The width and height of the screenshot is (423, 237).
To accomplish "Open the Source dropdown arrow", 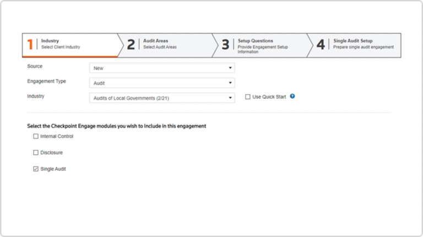I will tap(230, 68).
